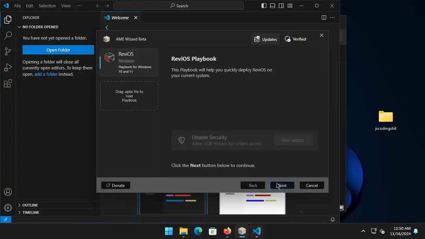Viewport: 425px width, 239px height.
Task: Open Firefox from taskbar
Action: click(227, 231)
